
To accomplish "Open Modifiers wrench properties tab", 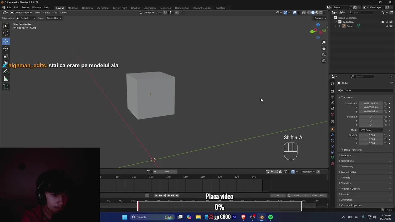I will (x=332, y=135).
